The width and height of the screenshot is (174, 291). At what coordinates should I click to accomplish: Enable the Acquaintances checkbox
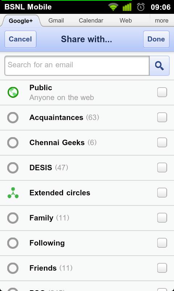coord(162,117)
